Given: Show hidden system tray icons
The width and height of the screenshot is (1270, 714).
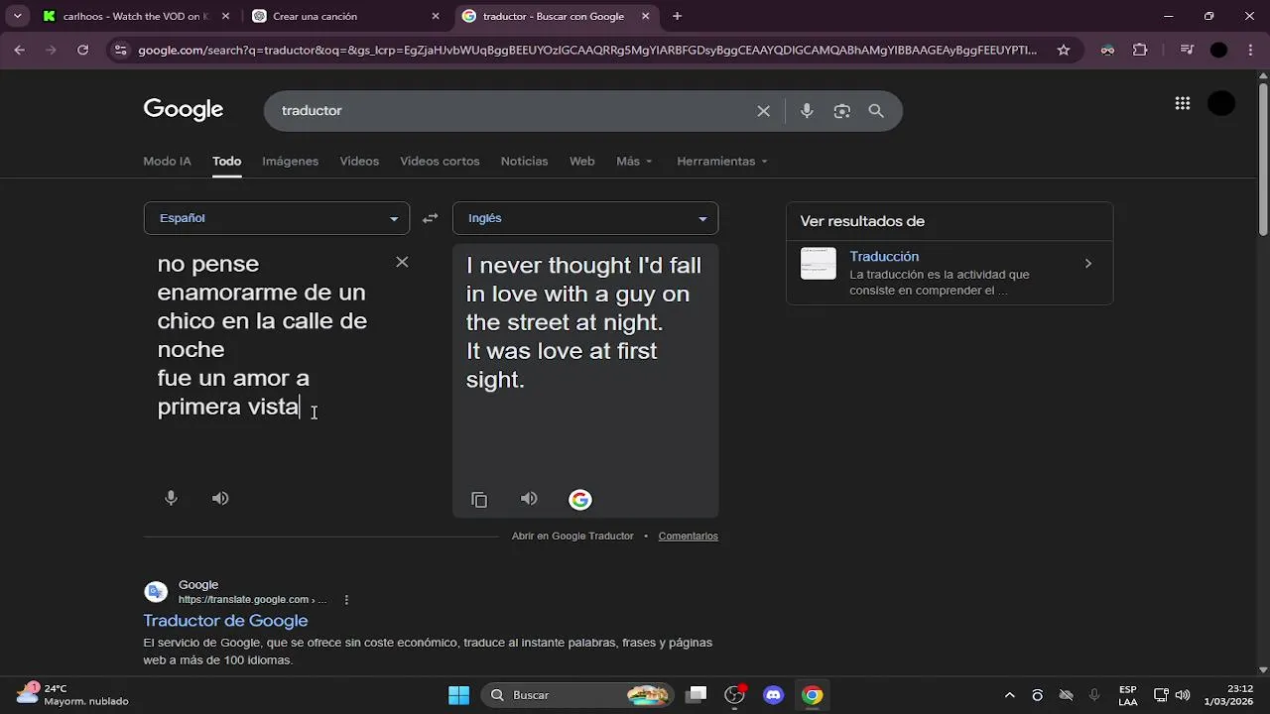Looking at the screenshot, I should [x=1010, y=695].
